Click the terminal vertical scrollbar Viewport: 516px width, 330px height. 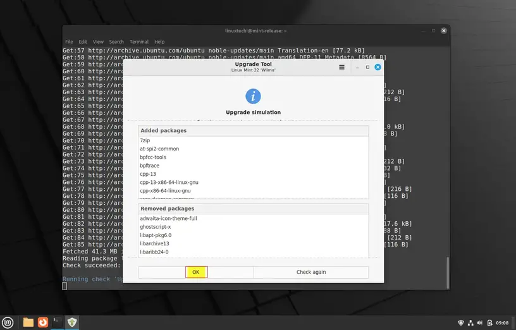pyautogui.click(x=448, y=272)
